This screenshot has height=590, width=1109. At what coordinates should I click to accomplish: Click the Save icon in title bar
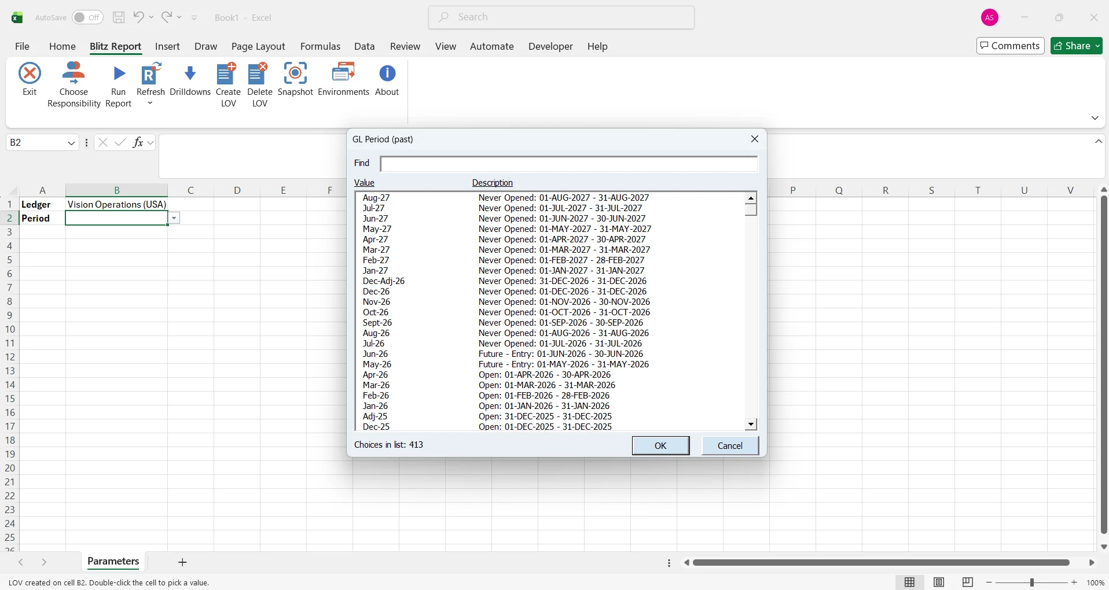[119, 17]
